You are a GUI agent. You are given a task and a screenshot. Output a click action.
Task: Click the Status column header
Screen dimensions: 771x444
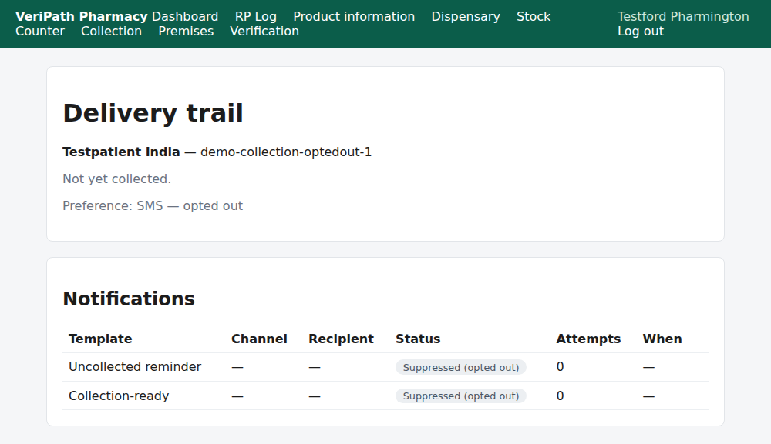418,339
